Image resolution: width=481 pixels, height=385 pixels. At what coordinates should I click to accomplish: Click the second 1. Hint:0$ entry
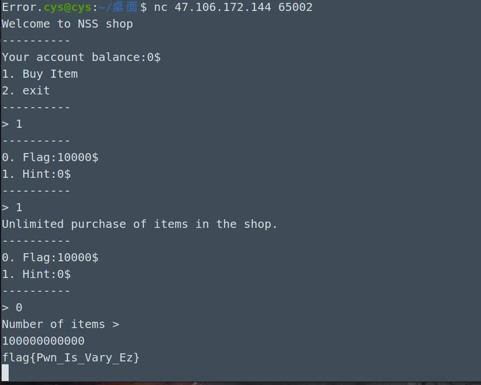(36, 274)
